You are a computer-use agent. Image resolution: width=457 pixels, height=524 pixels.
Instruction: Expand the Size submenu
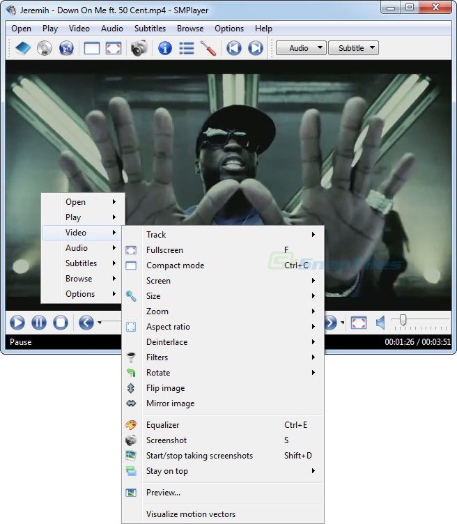(223, 296)
